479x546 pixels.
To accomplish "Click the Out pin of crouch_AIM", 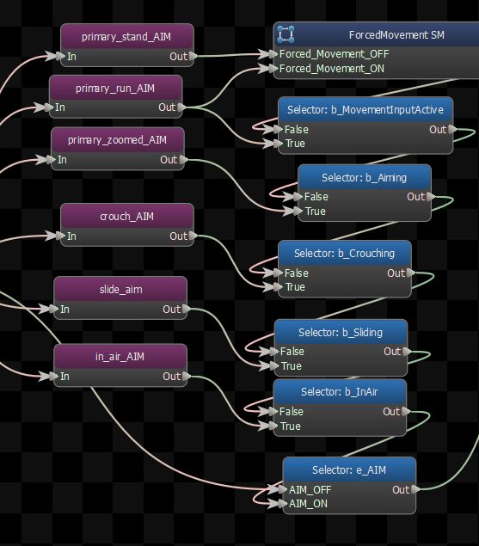I will (193, 236).
